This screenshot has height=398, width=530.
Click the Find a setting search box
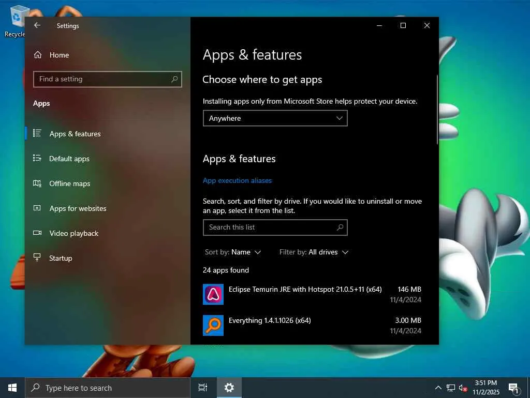[x=108, y=79]
